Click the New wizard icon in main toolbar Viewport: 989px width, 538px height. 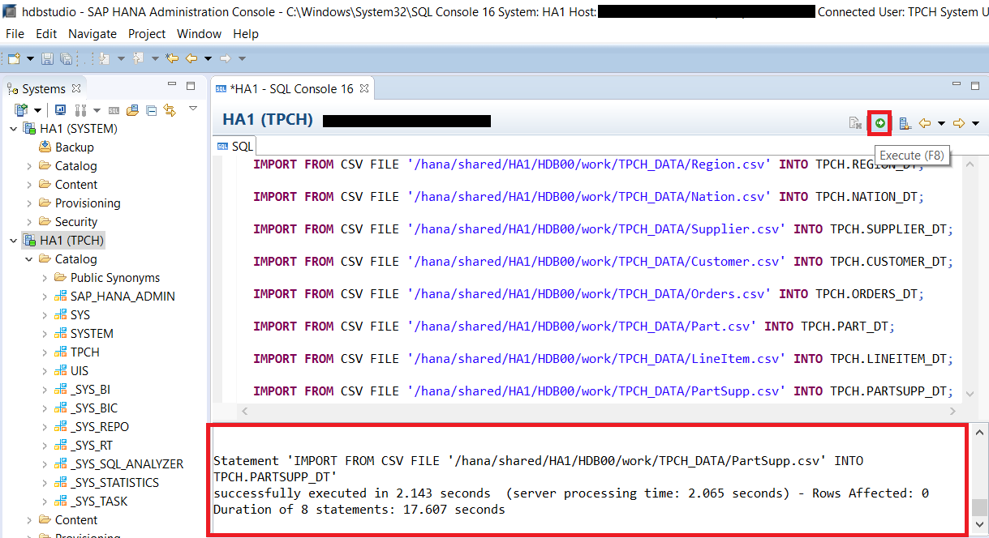(x=15, y=58)
